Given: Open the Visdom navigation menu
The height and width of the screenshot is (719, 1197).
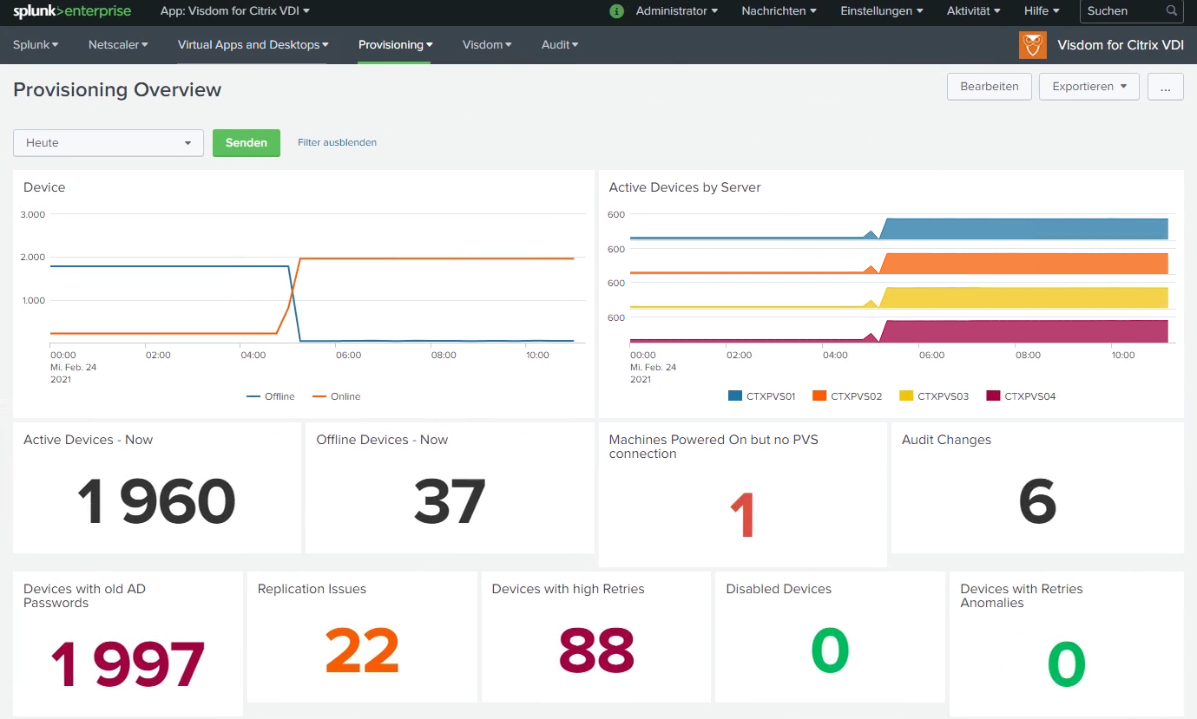Looking at the screenshot, I should (487, 44).
